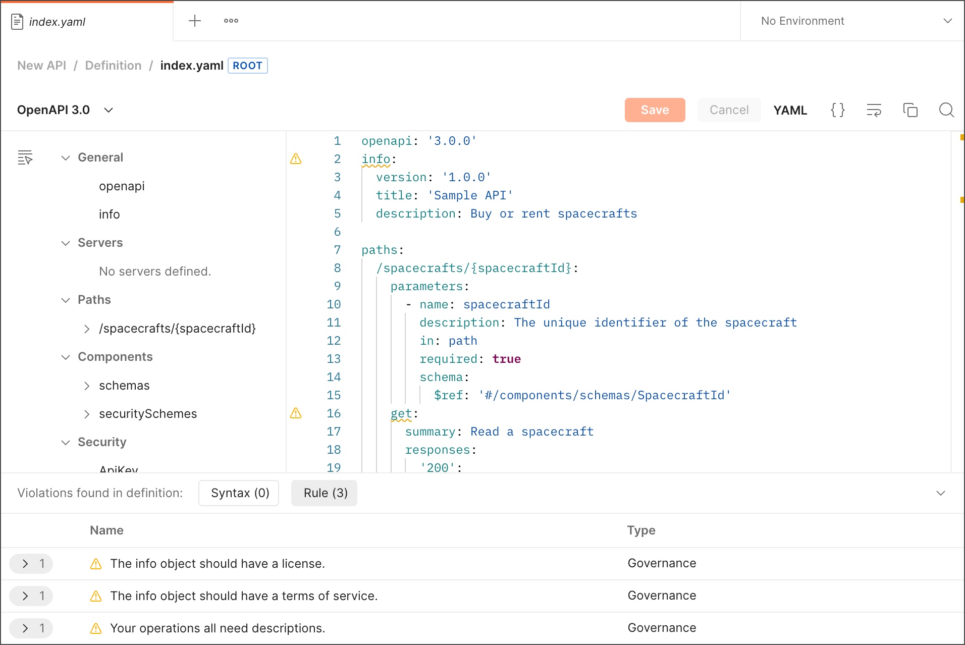The width and height of the screenshot is (965, 645).
Task: Click the New API breadcrumb link
Action: coord(41,65)
